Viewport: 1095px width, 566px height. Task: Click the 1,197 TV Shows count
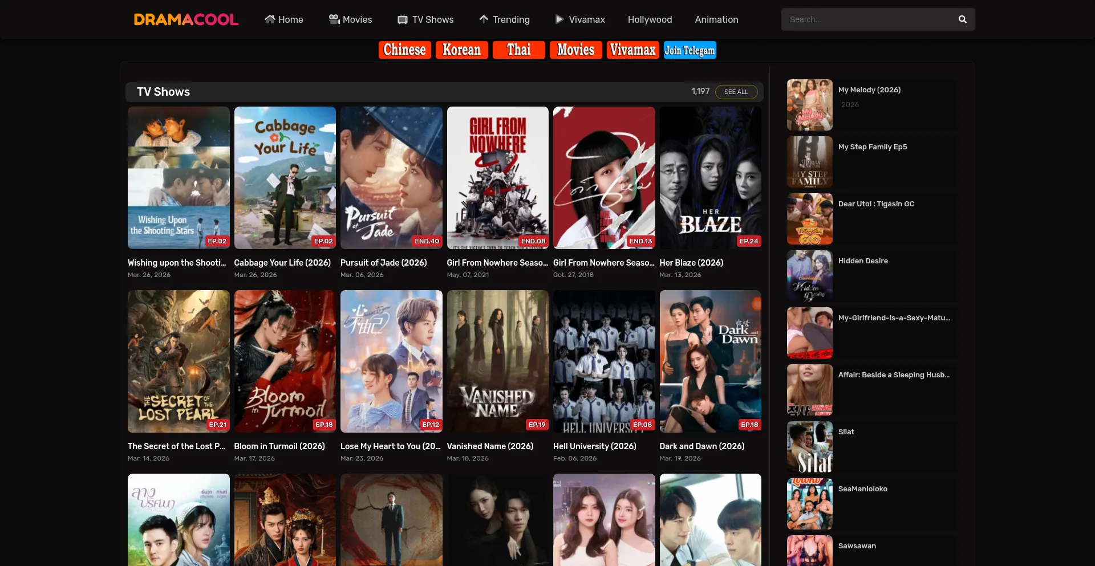(700, 91)
